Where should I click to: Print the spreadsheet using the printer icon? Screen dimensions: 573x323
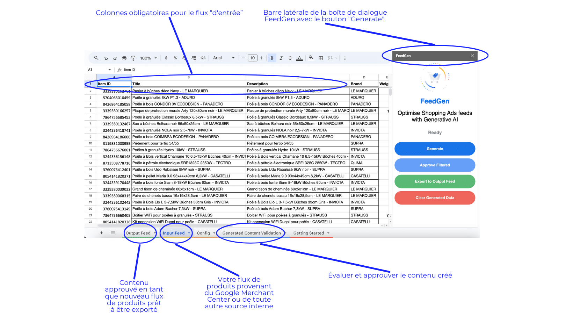coord(124,58)
